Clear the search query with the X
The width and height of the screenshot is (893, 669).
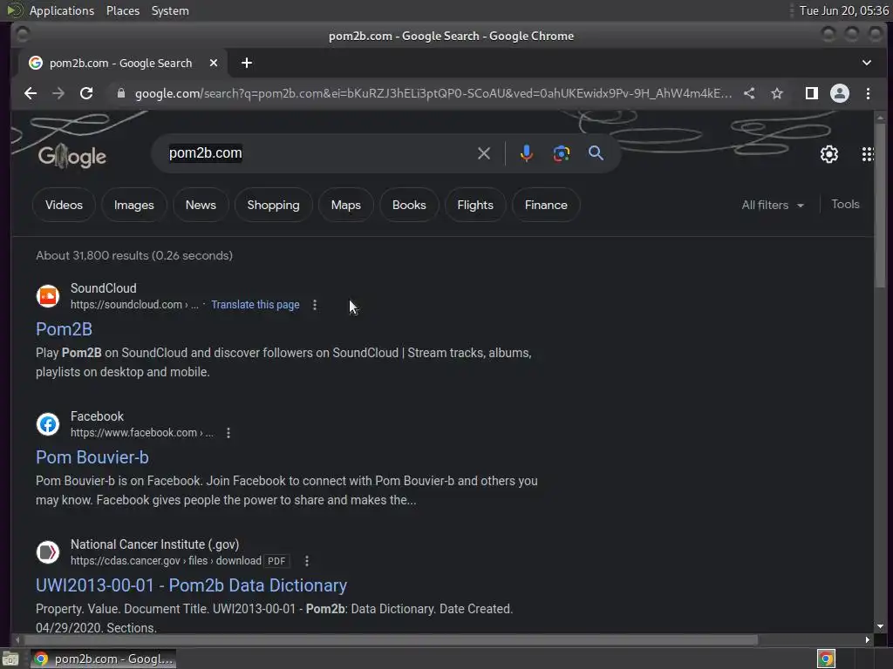483,153
